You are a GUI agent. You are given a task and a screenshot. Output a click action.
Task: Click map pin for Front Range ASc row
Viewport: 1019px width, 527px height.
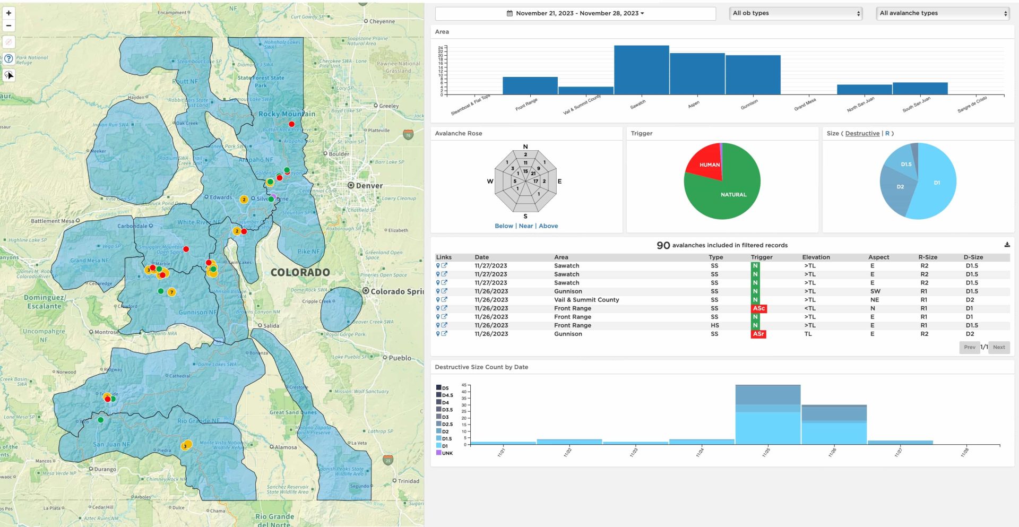(438, 308)
